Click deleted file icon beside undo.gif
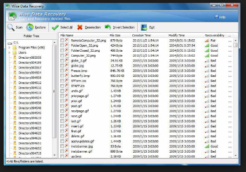 click(67, 91)
